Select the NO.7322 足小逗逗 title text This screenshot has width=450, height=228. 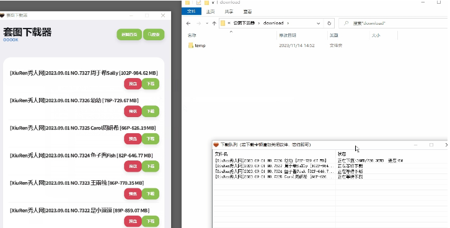[x=79, y=211]
